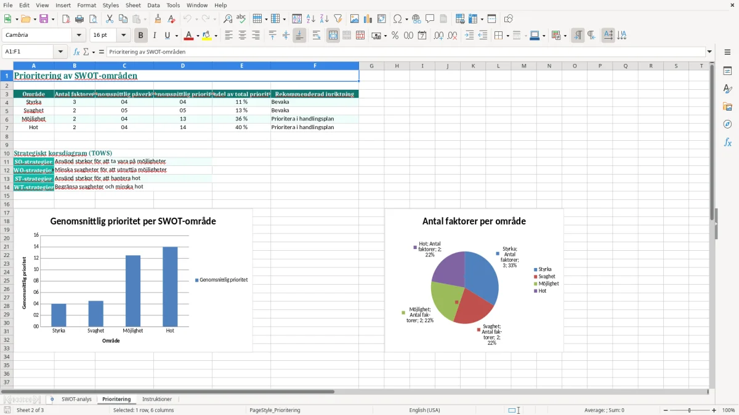This screenshot has height=415, width=739.
Task: Open the Sidebar Properties deck
Action: 727,71
